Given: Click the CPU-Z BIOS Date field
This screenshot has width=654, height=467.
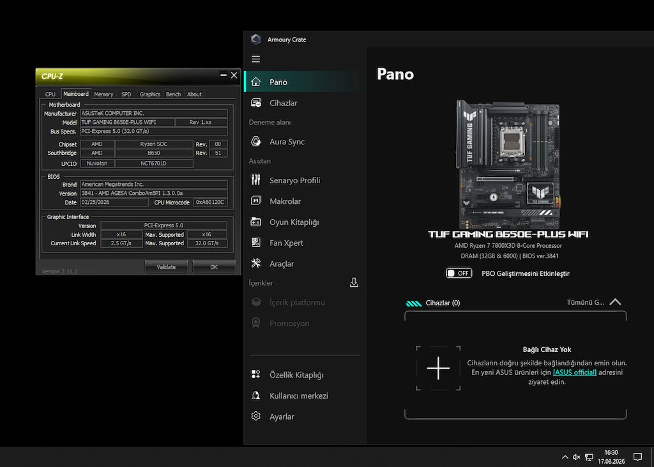Looking at the screenshot, I should tap(114, 202).
